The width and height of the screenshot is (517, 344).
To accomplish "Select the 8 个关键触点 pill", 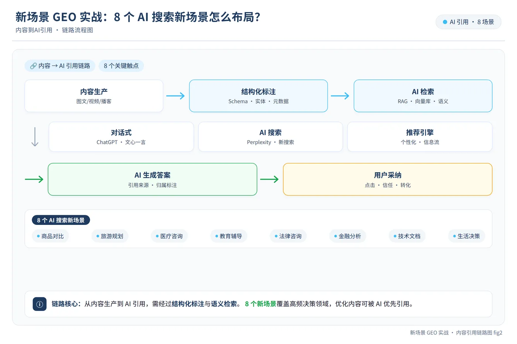I will coord(121,66).
